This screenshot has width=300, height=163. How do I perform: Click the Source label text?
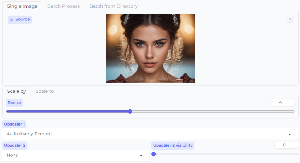23,19
